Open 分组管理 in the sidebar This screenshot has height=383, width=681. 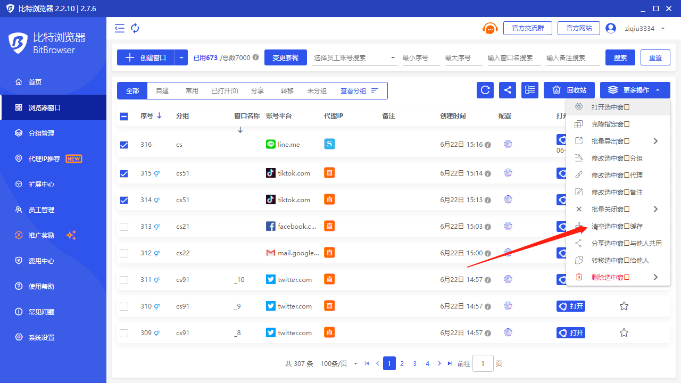pos(41,134)
